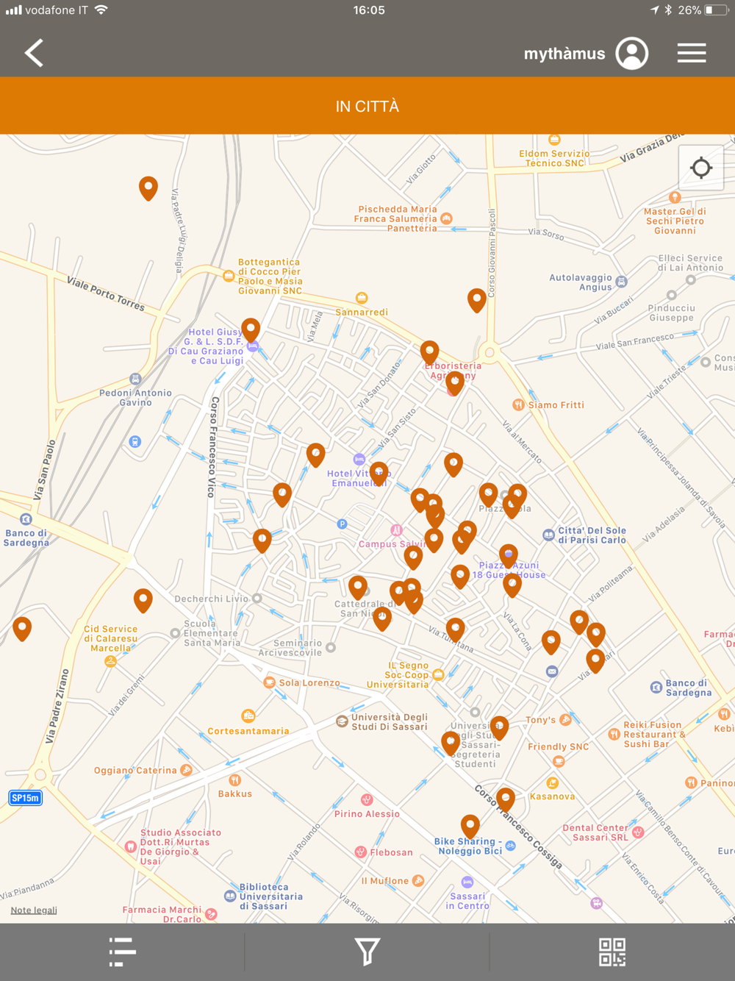Open the filter funnel
Image resolution: width=735 pixels, height=981 pixels.
point(367,952)
